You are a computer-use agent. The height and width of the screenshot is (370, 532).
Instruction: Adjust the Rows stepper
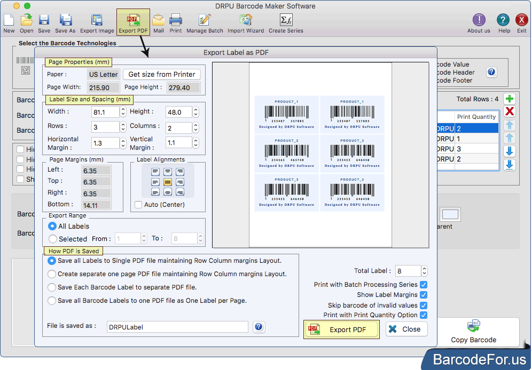coord(123,127)
